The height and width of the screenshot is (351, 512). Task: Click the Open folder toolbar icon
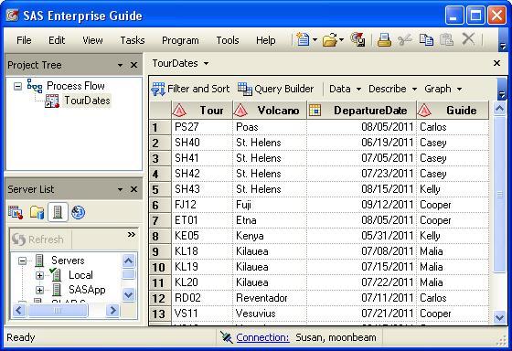pos(329,40)
